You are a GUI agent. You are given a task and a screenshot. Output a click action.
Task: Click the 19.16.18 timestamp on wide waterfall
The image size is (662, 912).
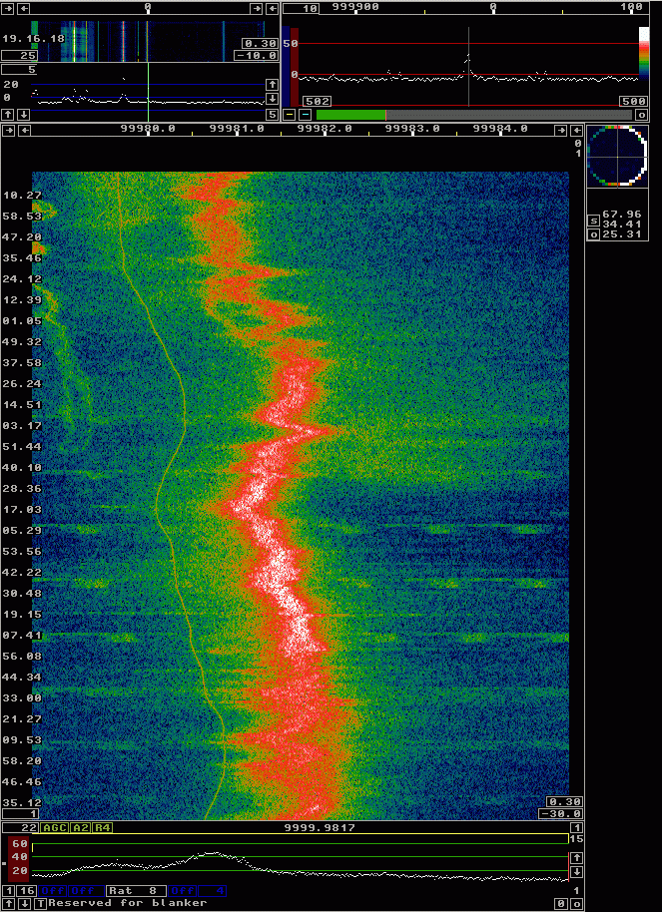[x=33, y=38]
